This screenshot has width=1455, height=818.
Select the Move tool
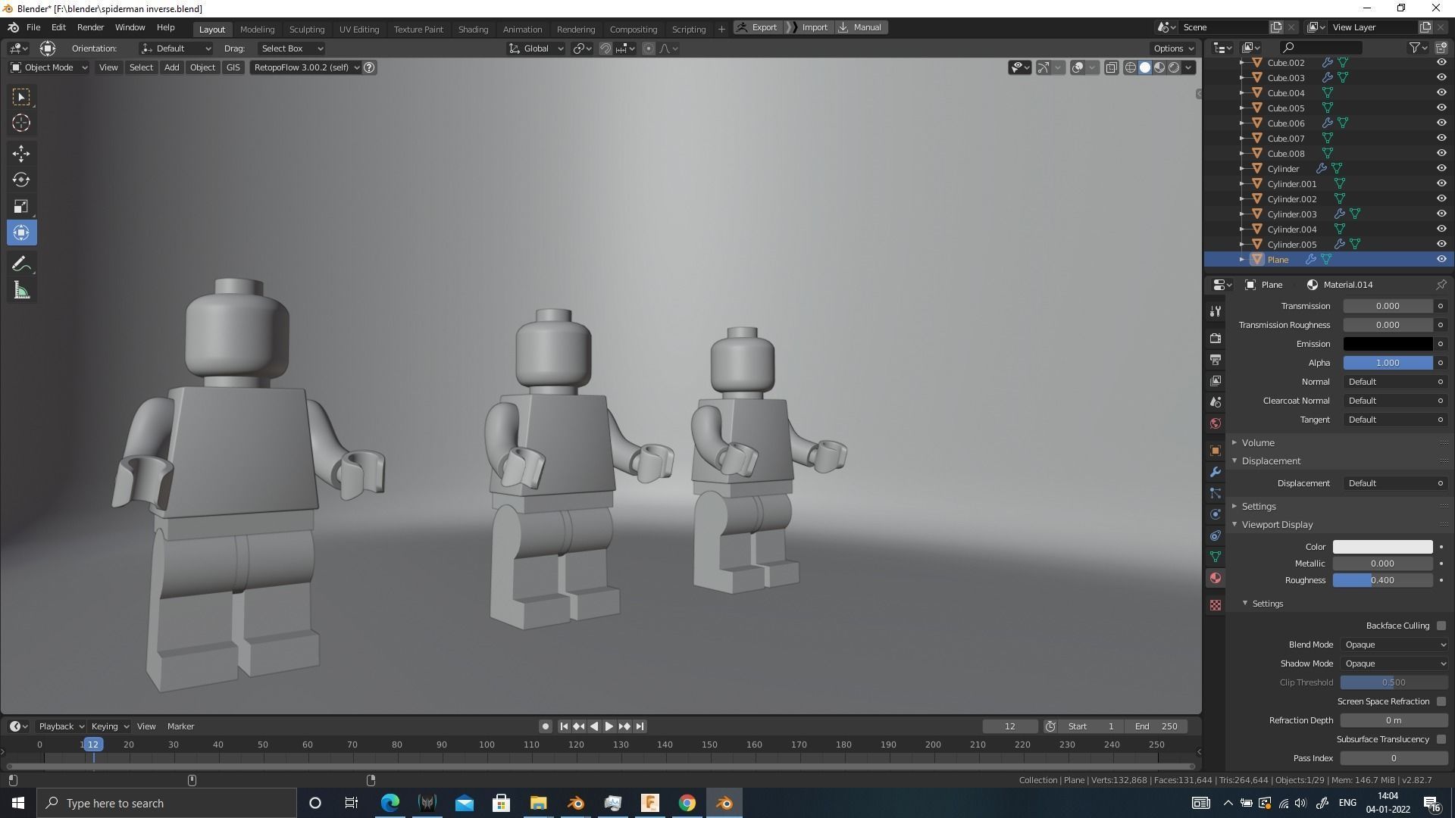(x=21, y=154)
